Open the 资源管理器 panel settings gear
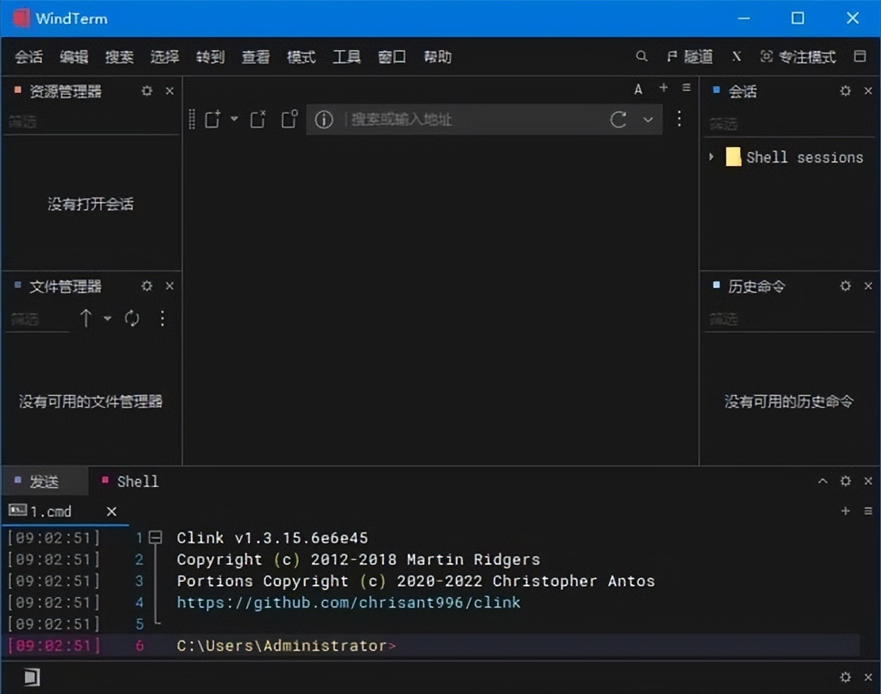This screenshot has height=694, width=881. (x=146, y=91)
